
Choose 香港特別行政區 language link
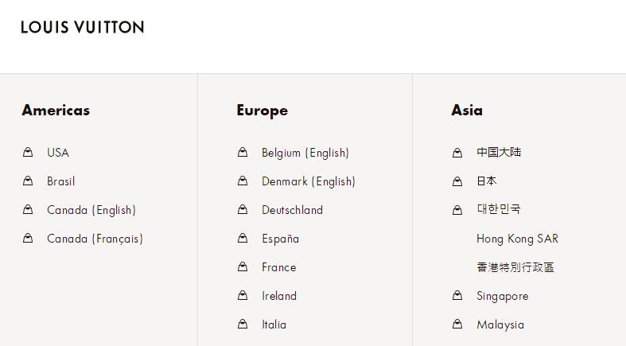pos(515,267)
